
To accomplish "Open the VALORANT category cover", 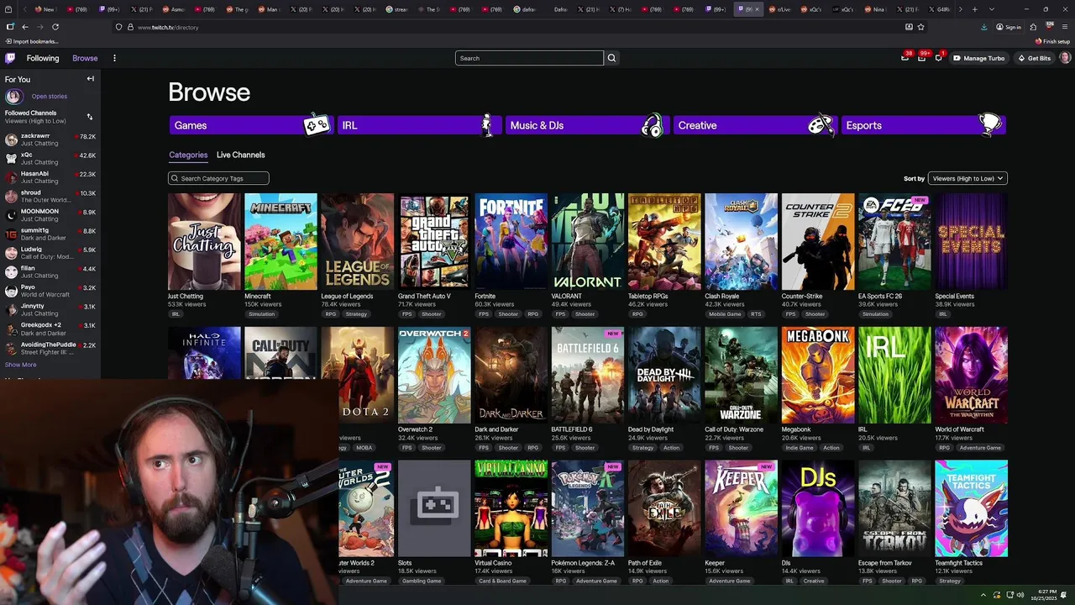I will point(588,241).
